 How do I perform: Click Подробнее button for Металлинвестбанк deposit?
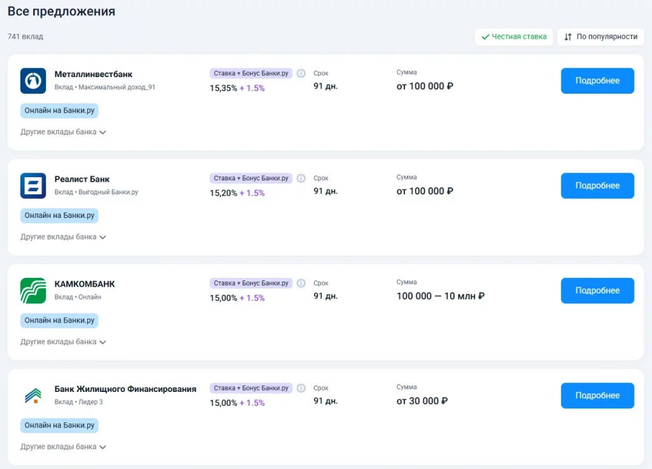[597, 81]
